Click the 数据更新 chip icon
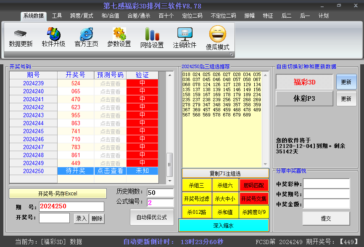The image size is (364, 247). (21, 34)
